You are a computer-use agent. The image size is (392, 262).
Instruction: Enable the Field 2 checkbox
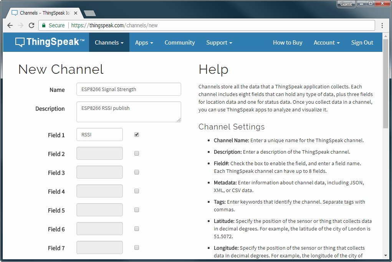pos(137,153)
